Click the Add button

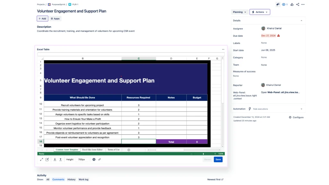[42, 19]
